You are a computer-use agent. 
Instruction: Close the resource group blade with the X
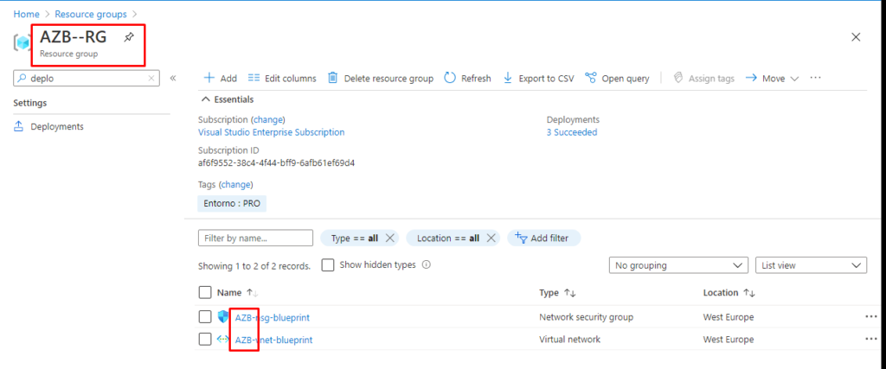(x=856, y=37)
